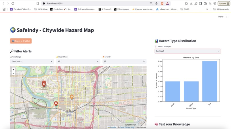Open the Severity filter dropdown
The image size is (231, 129).
[x=124, y=61]
